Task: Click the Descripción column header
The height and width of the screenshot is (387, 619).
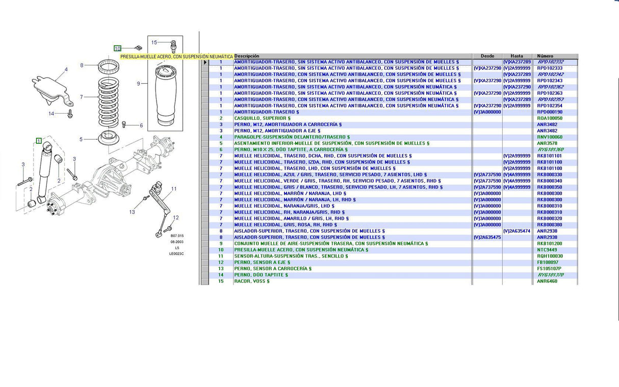Action: pos(353,56)
